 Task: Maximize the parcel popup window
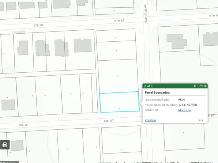coord(201,86)
